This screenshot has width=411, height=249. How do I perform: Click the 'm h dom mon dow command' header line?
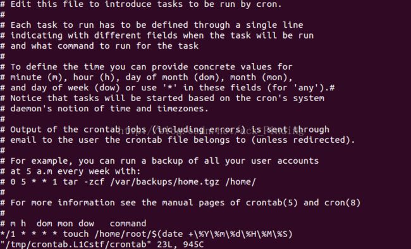click(x=73, y=223)
